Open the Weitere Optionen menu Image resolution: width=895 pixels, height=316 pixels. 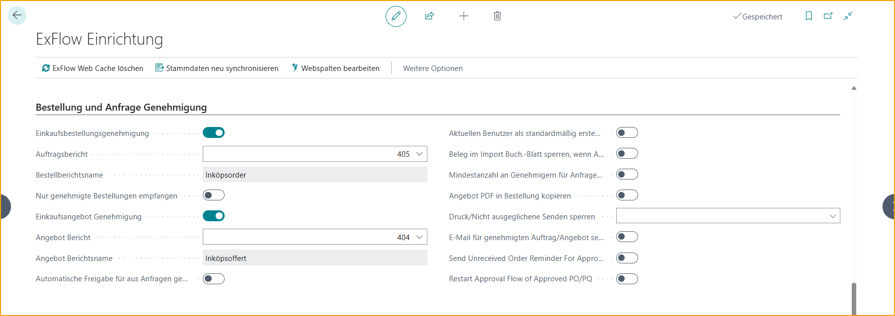[x=432, y=68]
